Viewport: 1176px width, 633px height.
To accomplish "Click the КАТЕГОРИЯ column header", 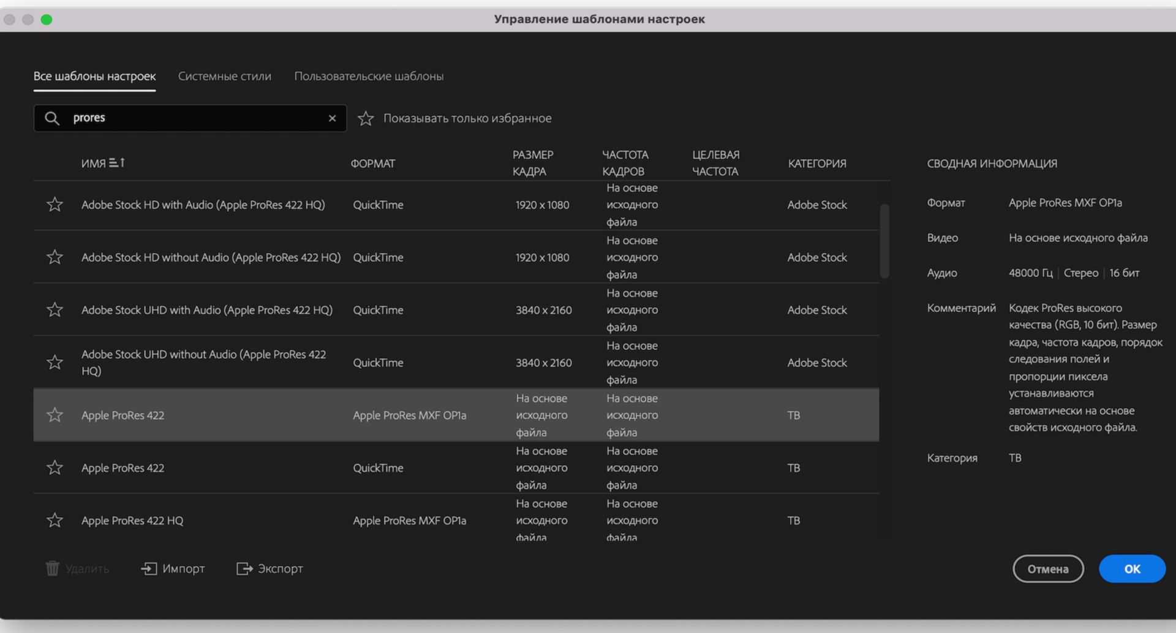I will (x=817, y=163).
